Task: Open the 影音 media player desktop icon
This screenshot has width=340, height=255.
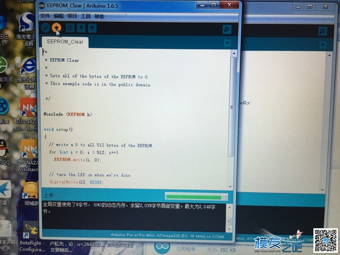Action: tap(4, 110)
